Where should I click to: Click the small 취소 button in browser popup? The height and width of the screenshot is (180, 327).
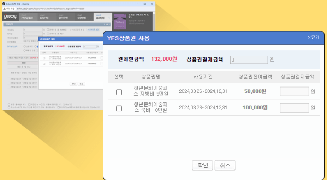81,84
